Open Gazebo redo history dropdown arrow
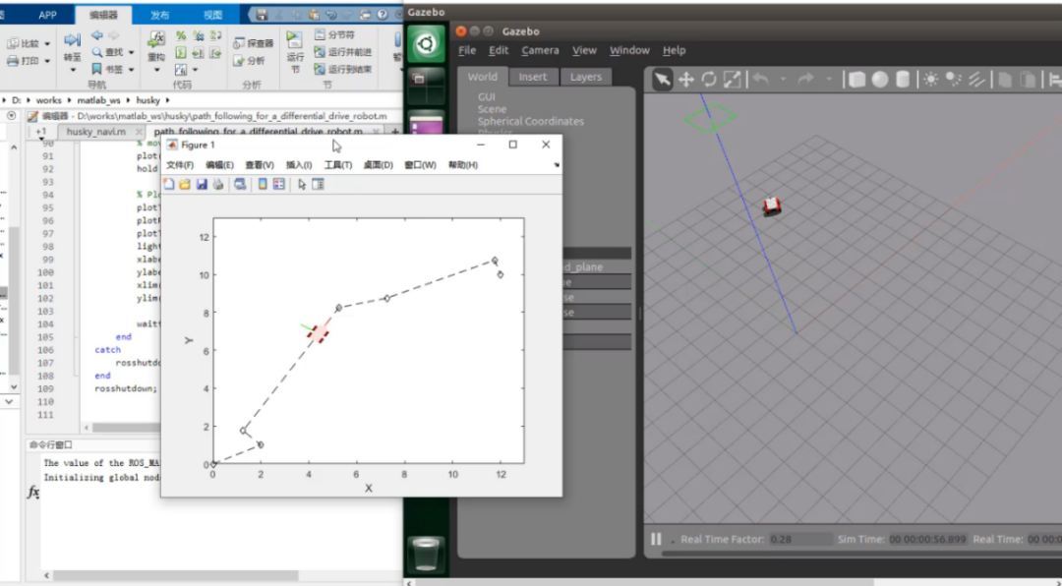The width and height of the screenshot is (1062, 586). pos(828,80)
